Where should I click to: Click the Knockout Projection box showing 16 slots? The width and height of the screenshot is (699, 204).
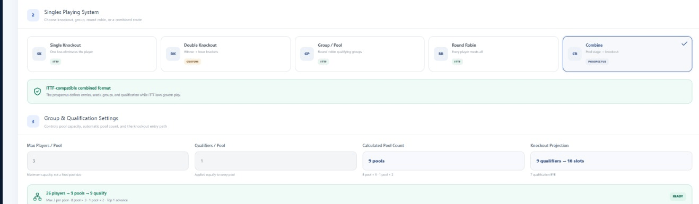tap(611, 161)
